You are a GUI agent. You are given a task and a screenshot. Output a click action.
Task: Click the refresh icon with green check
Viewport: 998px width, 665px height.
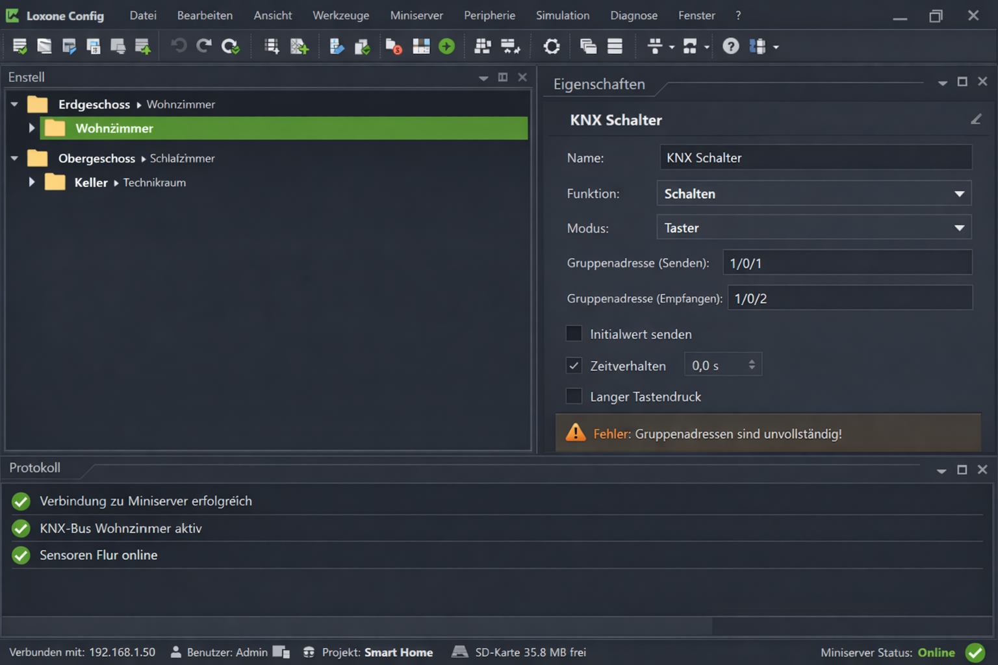[230, 46]
